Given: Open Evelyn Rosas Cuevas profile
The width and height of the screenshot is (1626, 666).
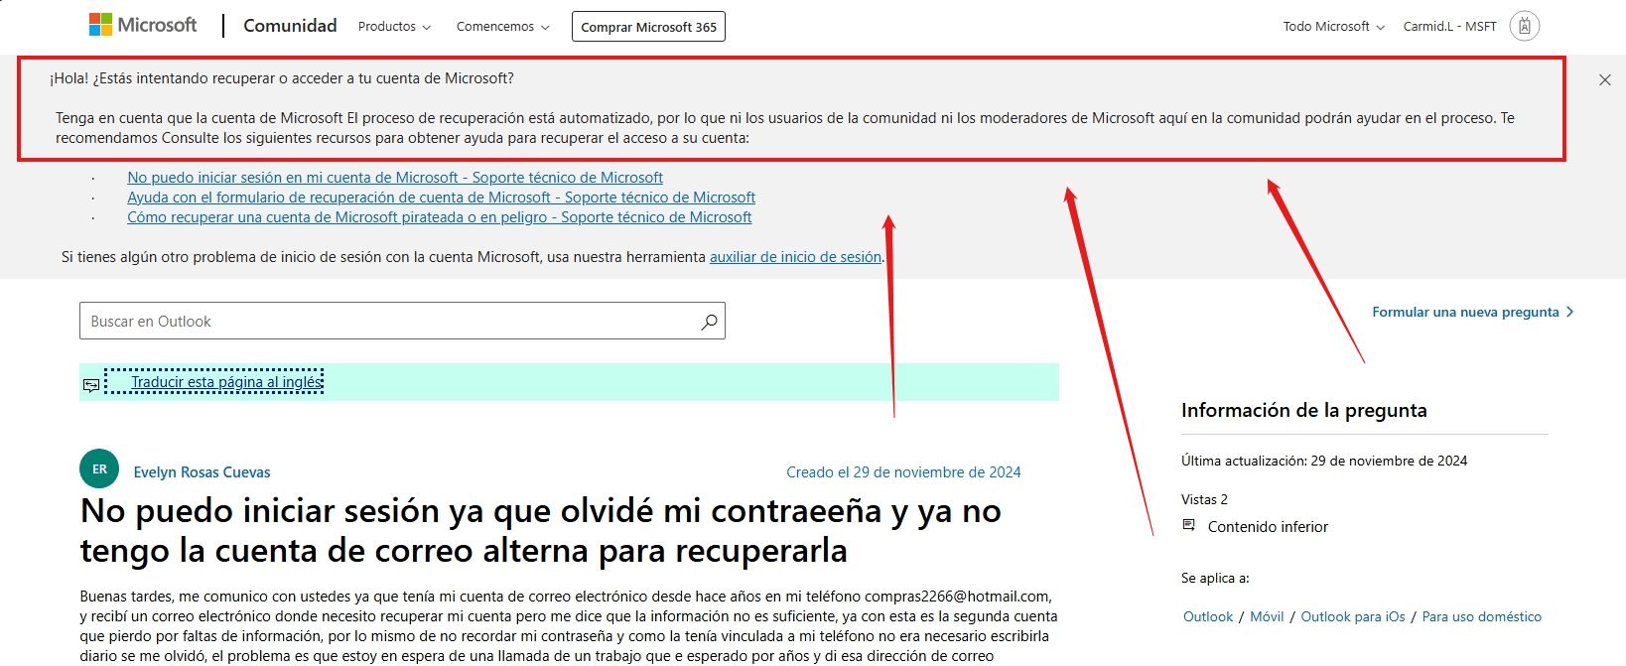Looking at the screenshot, I should pyautogui.click(x=202, y=472).
